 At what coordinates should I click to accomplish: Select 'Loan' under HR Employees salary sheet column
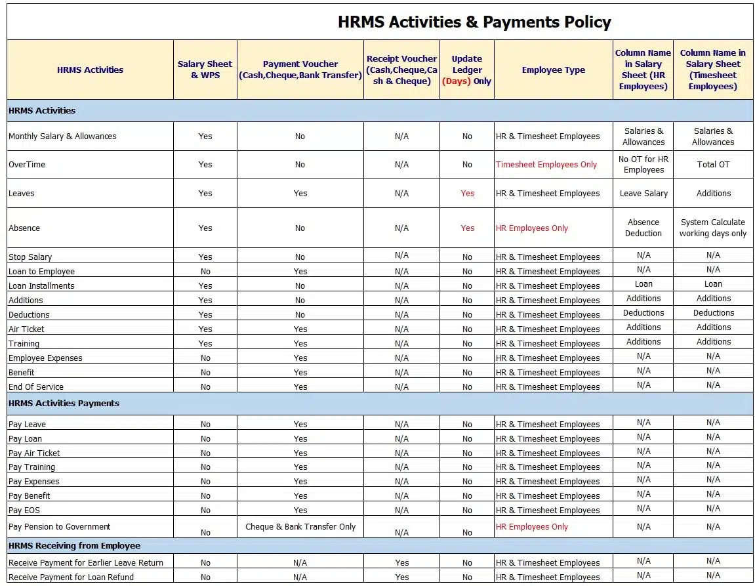click(x=643, y=284)
